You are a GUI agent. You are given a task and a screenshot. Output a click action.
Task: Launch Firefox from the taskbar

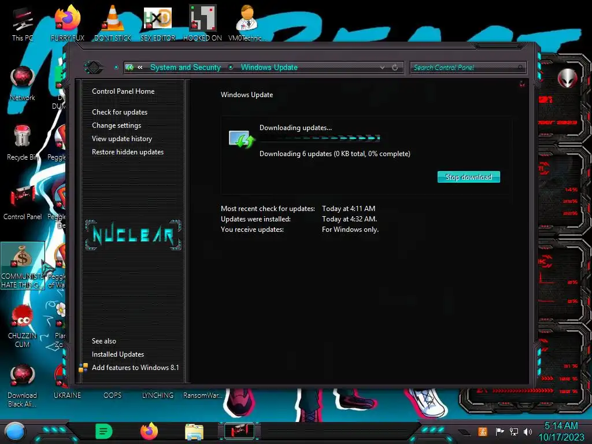pos(149,431)
